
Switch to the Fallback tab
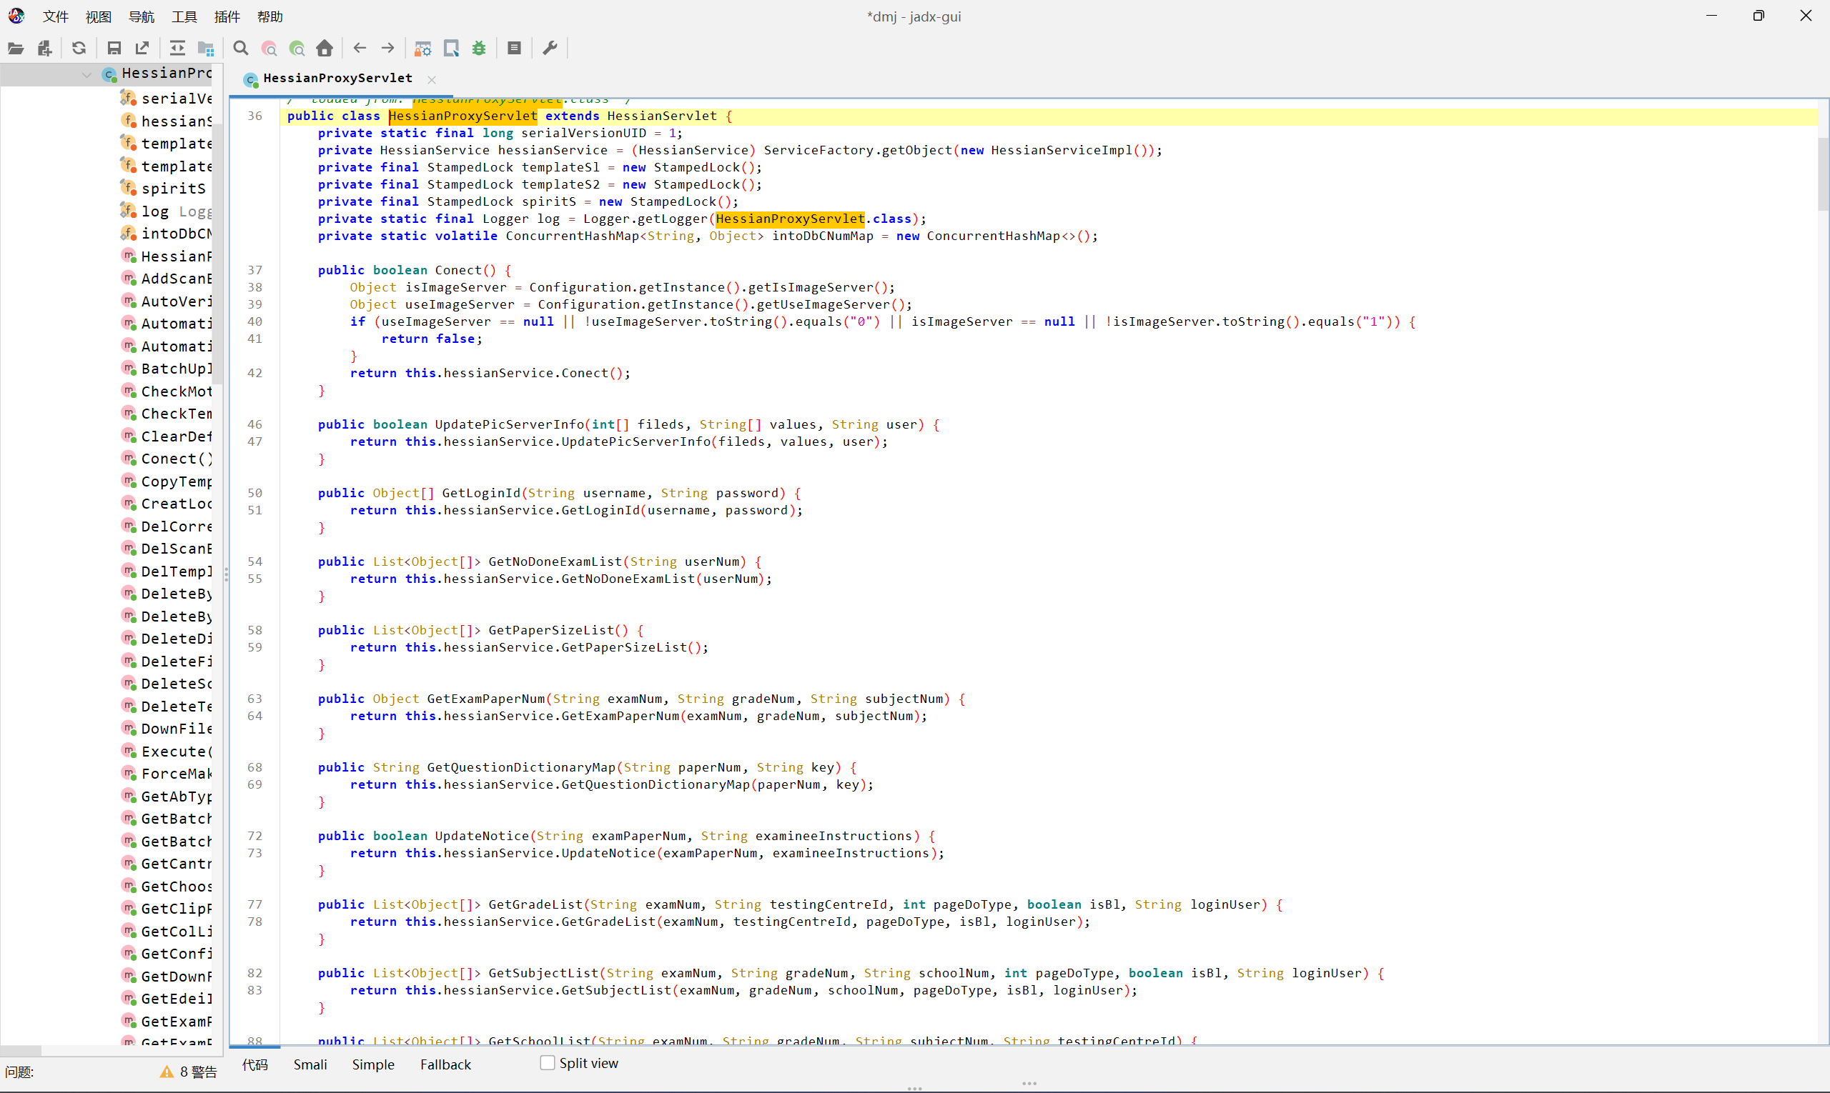445,1064
